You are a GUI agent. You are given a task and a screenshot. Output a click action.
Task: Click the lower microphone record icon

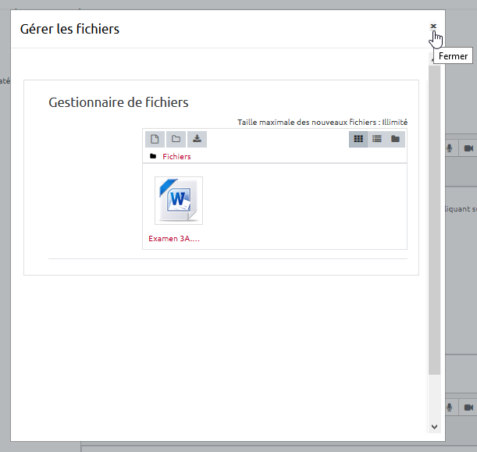[x=450, y=408]
